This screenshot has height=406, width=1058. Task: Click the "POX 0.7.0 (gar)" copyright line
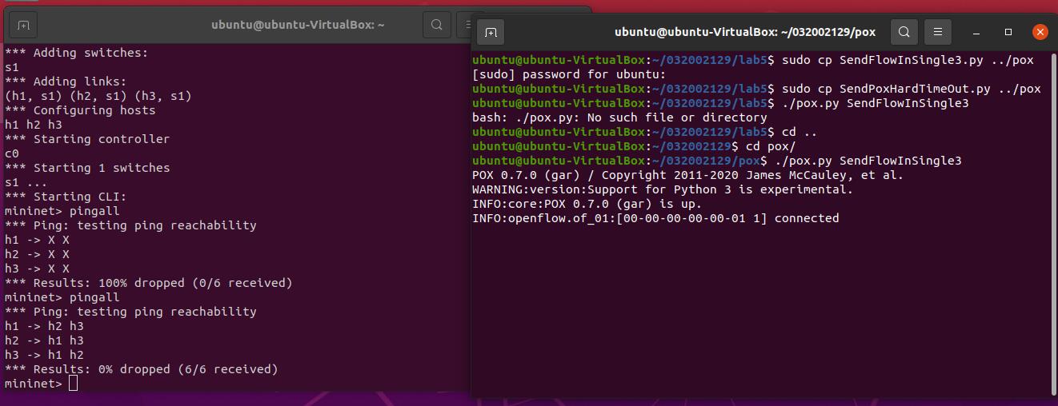pyautogui.click(x=687, y=175)
